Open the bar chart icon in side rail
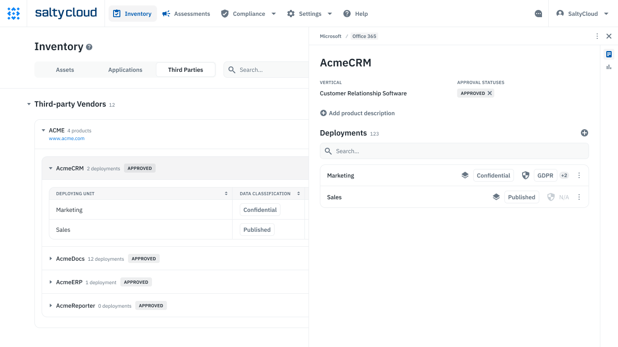618x347 pixels. pyautogui.click(x=609, y=67)
